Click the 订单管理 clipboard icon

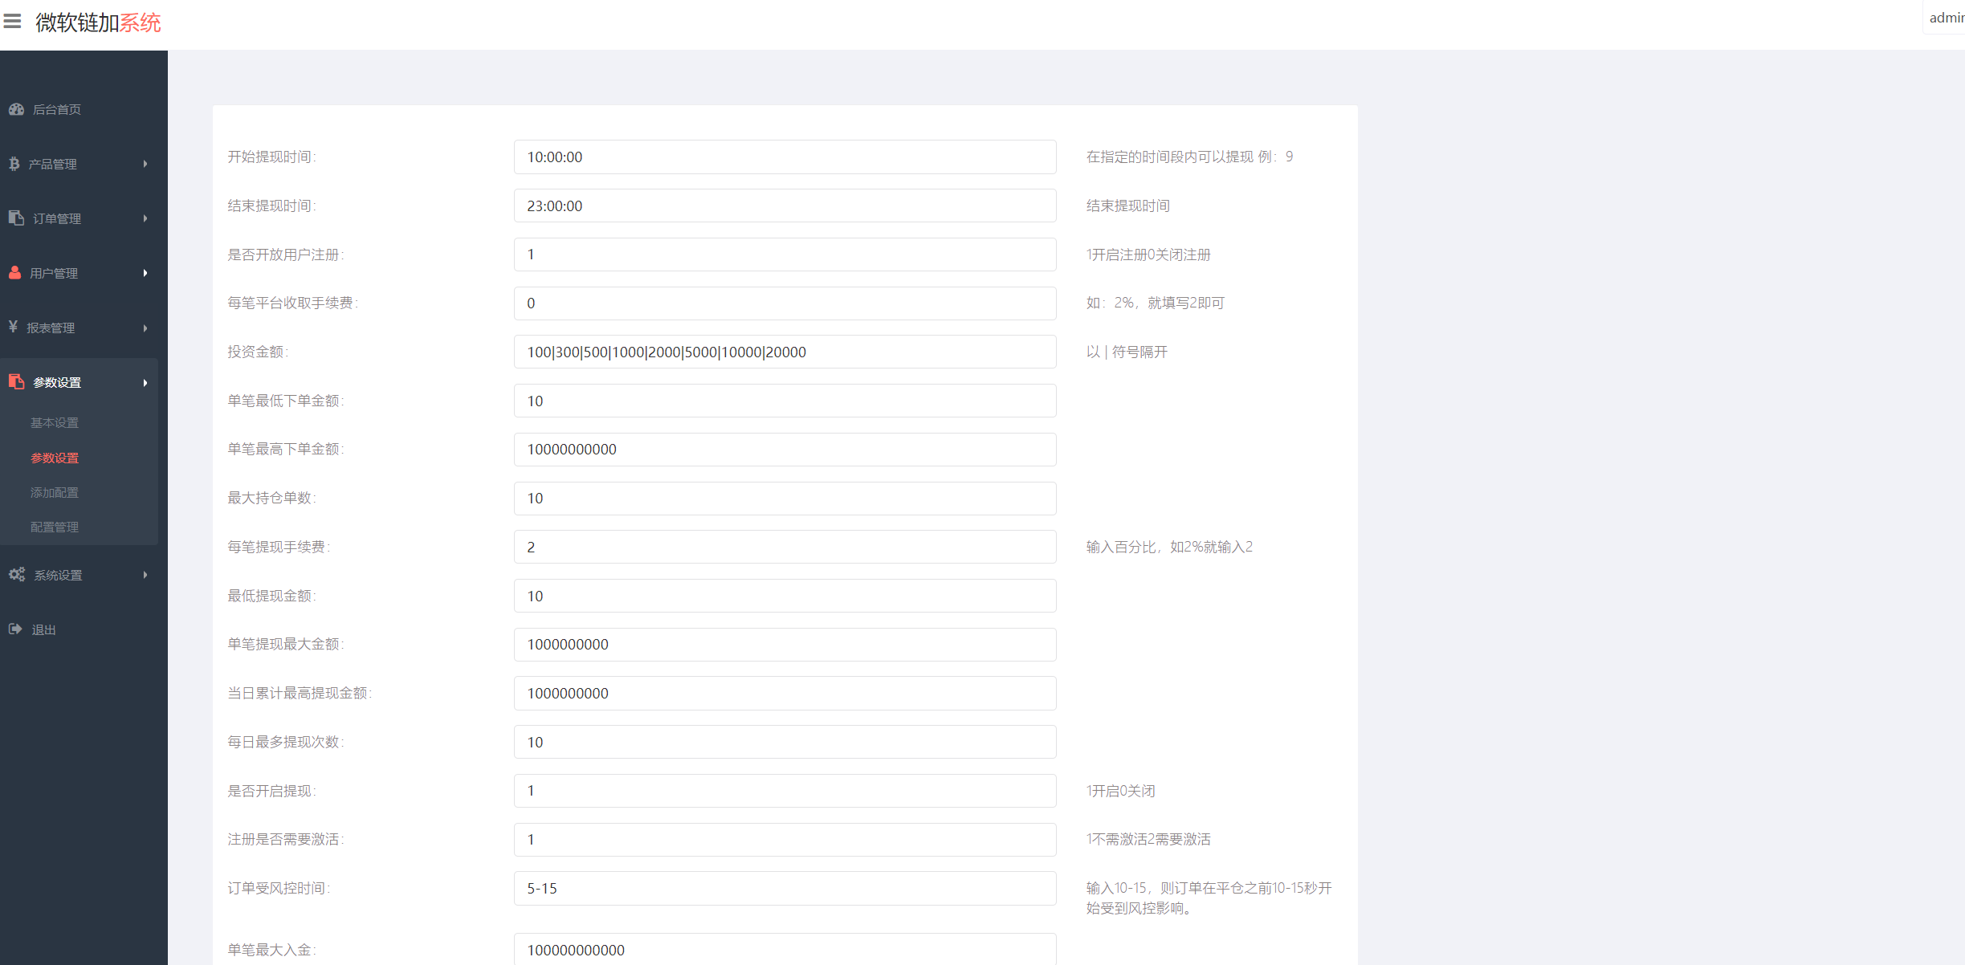click(x=16, y=218)
